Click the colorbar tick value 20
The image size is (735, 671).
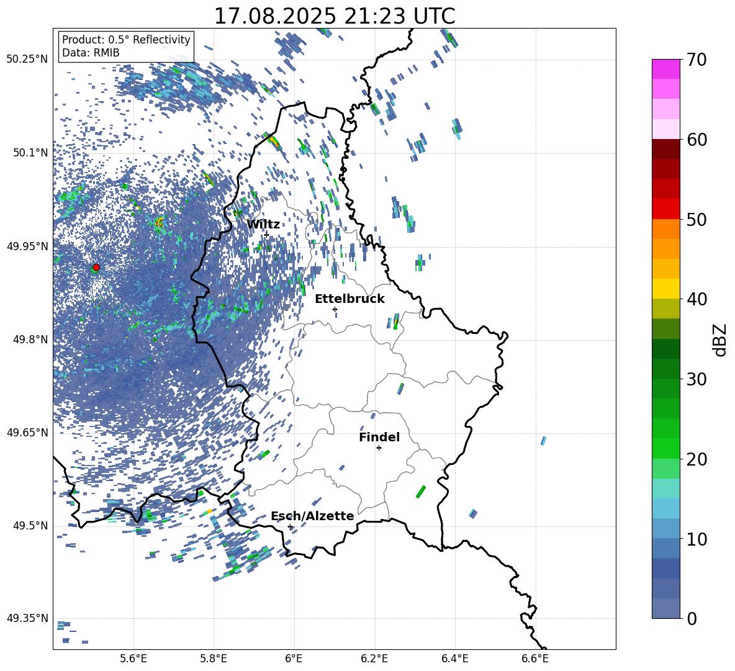(696, 459)
